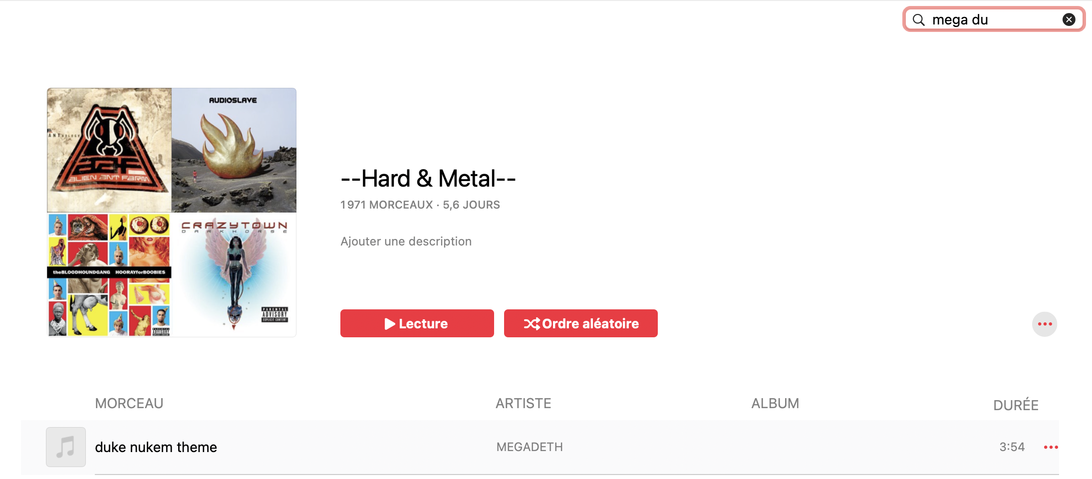Clear the search field text
This screenshot has height=479, width=1092.
point(1069,19)
